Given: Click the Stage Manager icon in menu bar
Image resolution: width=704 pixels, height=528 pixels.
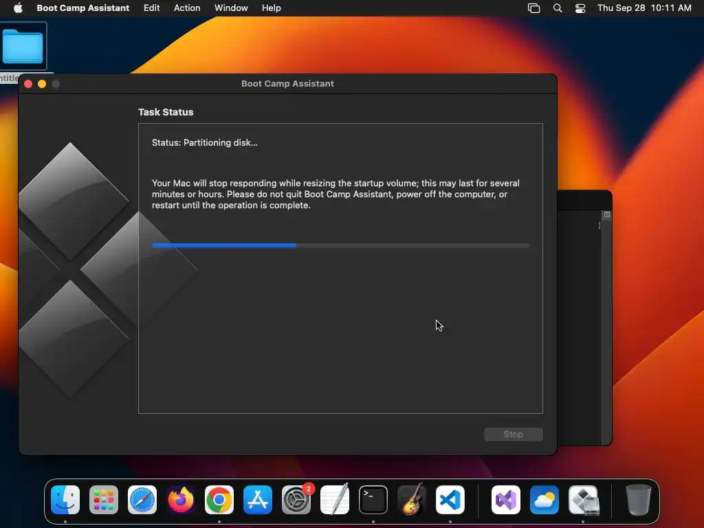Looking at the screenshot, I should (533, 8).
